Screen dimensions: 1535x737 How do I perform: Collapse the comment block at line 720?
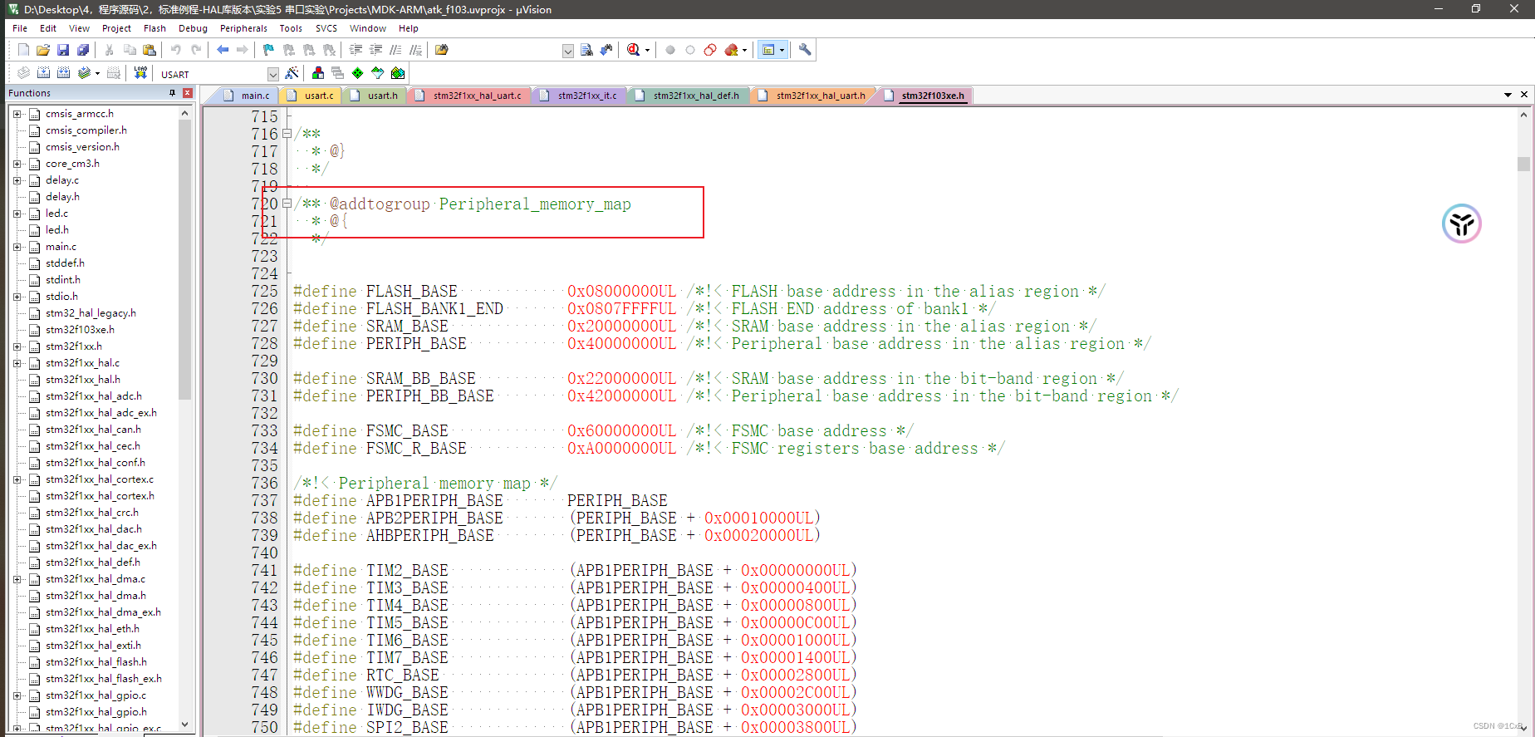coord(287,203)
